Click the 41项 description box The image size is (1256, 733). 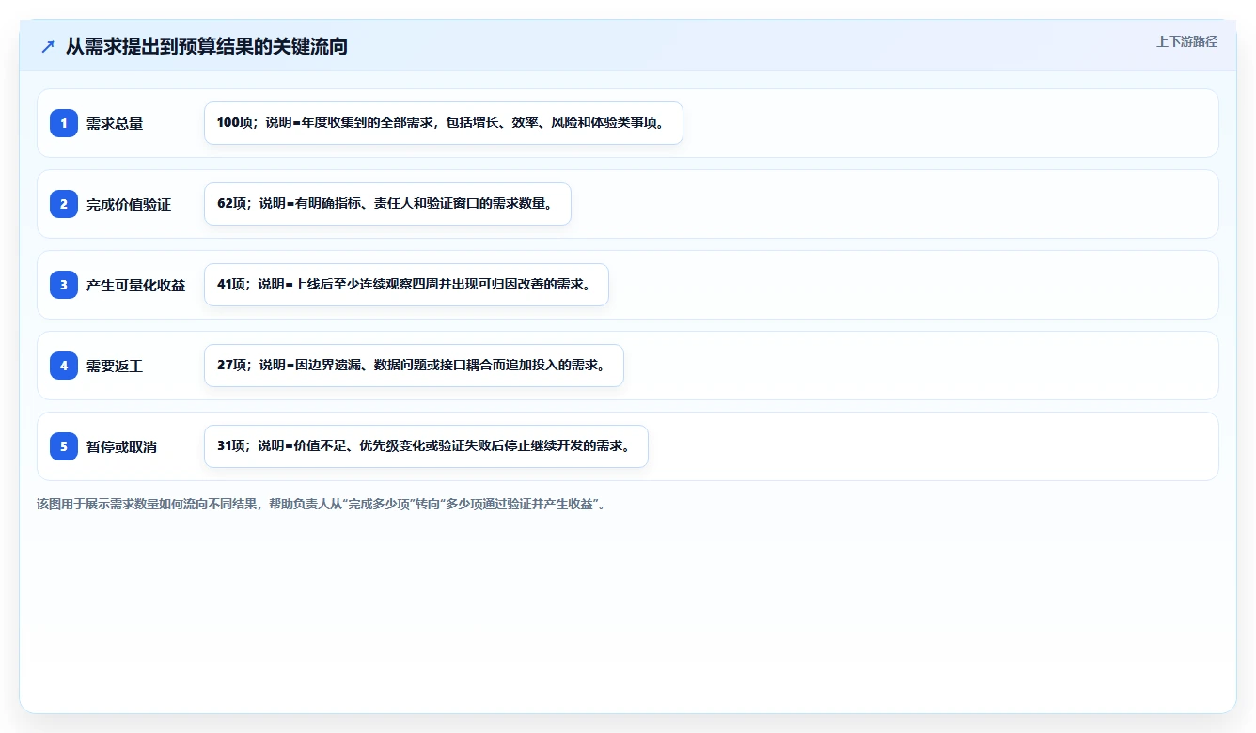coord(406,285)
